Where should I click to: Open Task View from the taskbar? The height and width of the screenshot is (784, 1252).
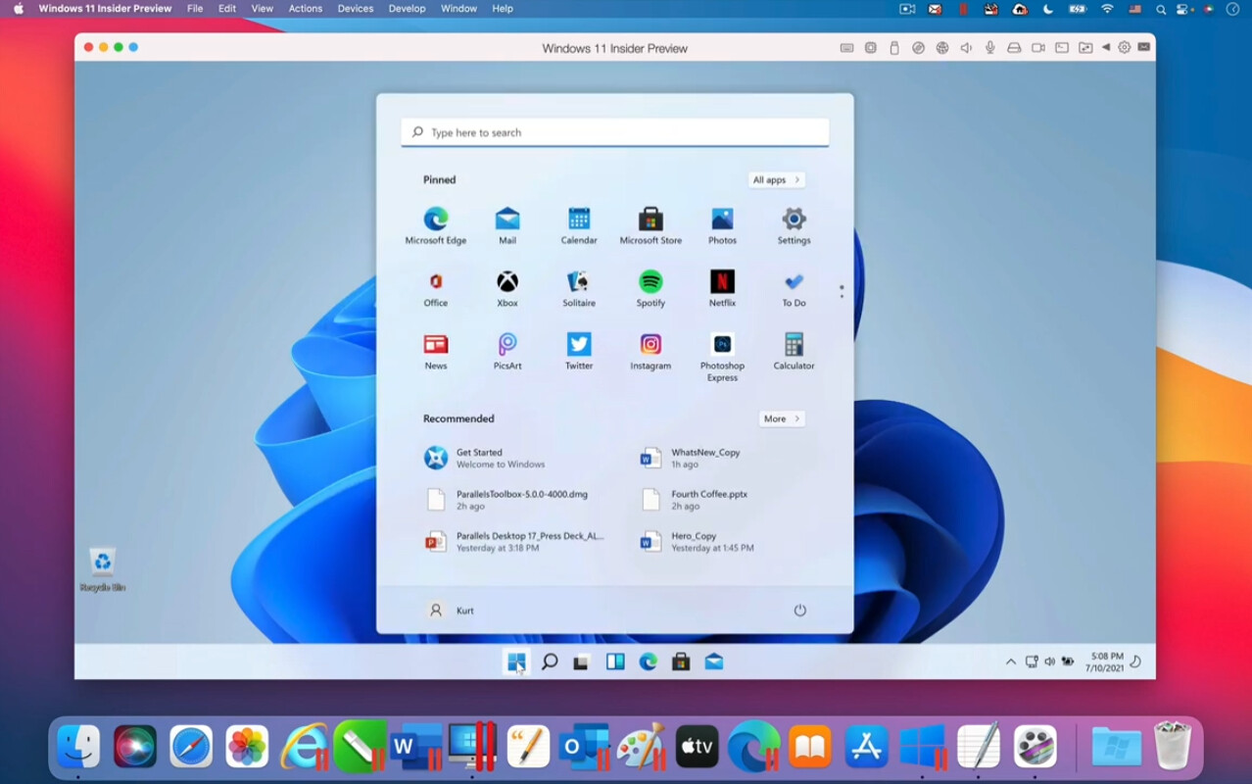(x=582, y=661)
